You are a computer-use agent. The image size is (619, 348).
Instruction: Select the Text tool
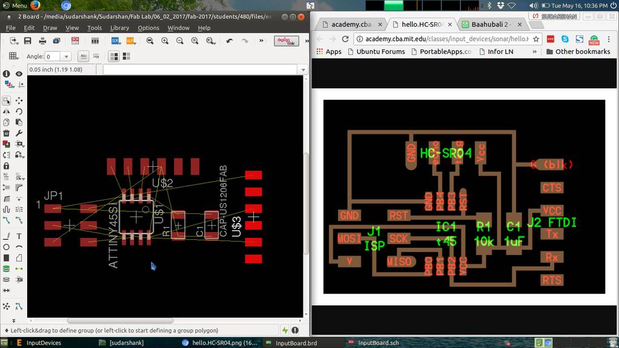click(x=19, y=236)
